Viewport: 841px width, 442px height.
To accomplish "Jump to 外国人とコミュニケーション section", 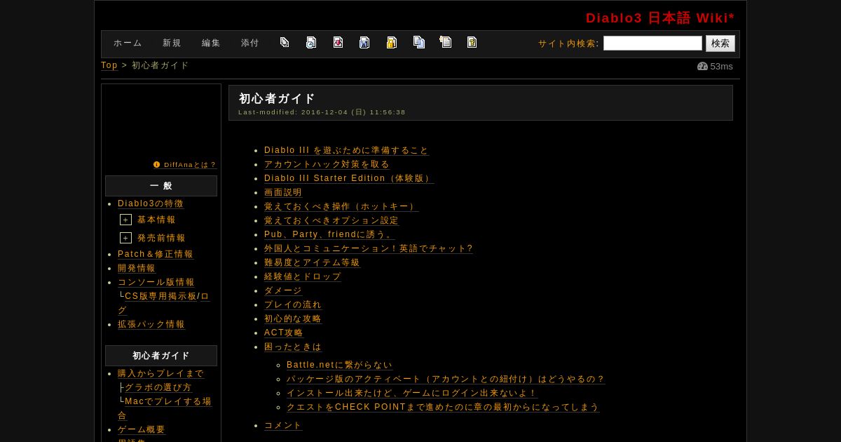I will point(369,248).
